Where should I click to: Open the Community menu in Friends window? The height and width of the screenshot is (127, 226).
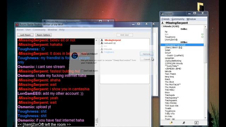[x=178, y=19]
